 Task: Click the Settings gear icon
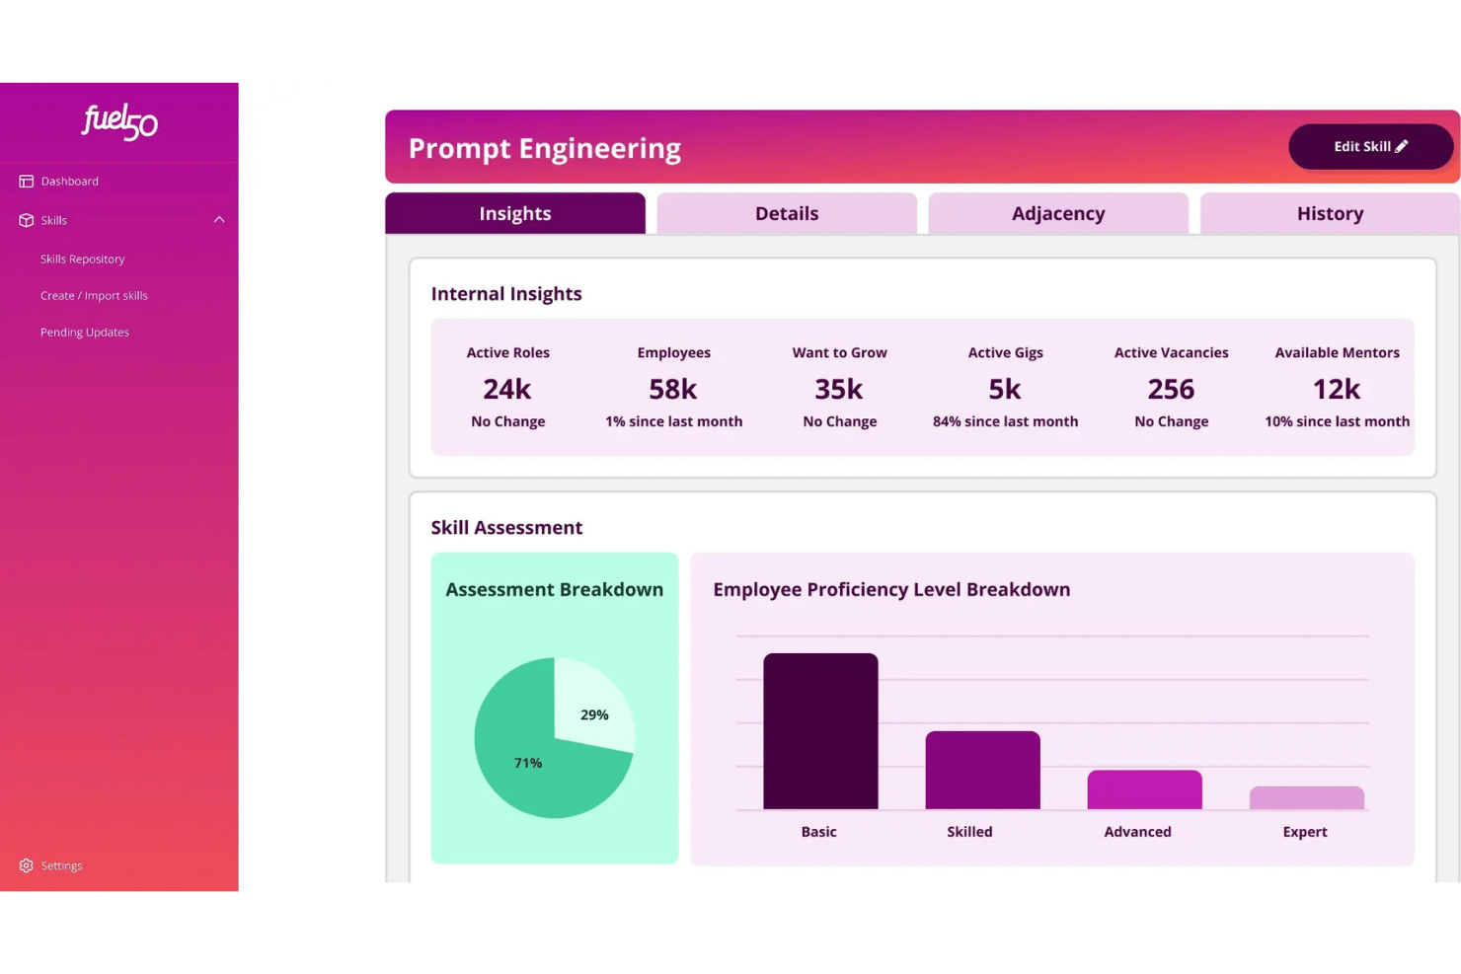(27, 865)
